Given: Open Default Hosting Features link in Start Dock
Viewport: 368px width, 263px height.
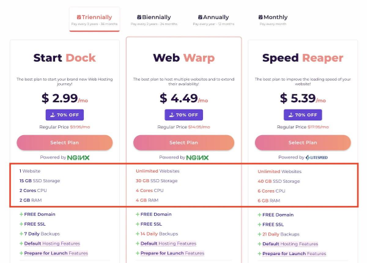Looking at the screenshot, I should pyautogui.click(x=52, y=243).
